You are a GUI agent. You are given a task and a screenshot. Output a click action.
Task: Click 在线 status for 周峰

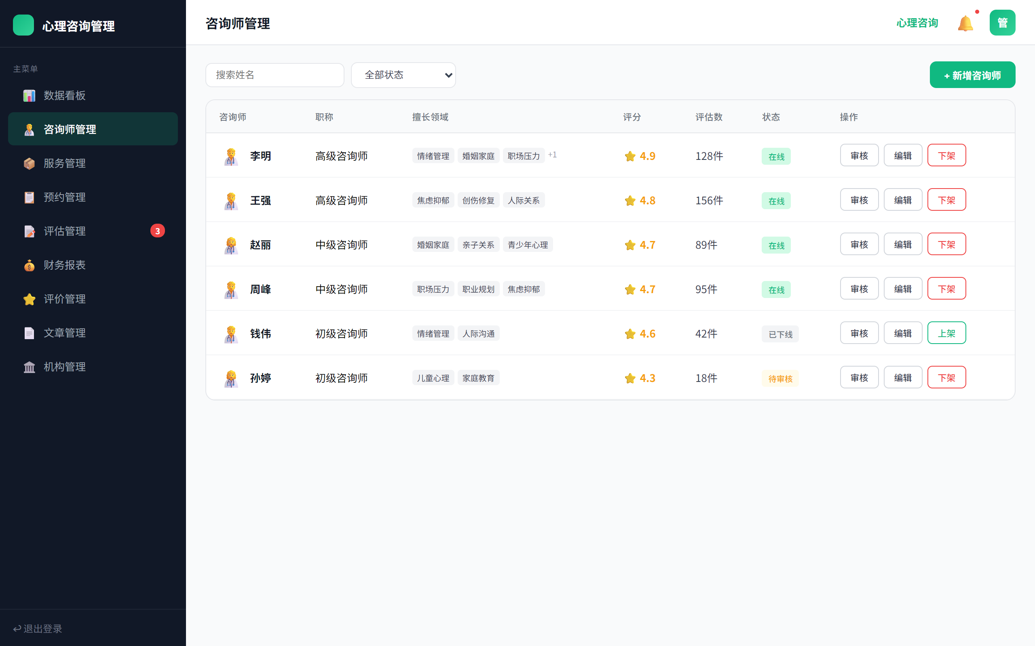click(x=776, y=289)
